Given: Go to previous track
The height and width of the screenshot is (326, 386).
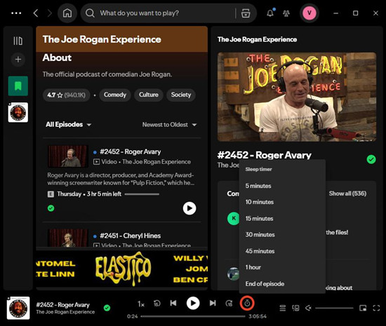Looking at the screenshot, I should pyautogui.click(x=173, y=303).
